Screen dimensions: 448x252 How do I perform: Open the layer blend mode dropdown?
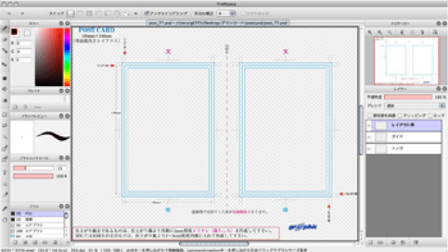click(415, 106)
